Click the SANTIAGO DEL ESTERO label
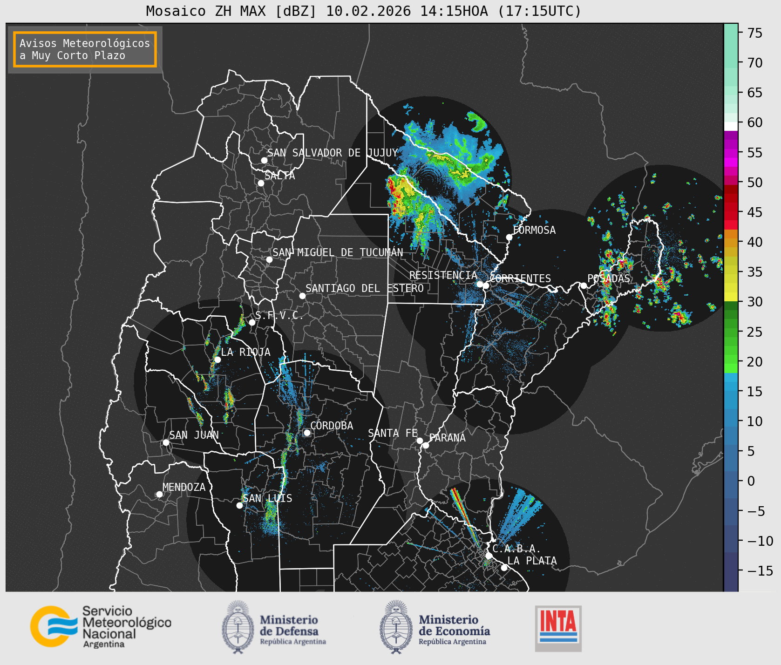The width and height of the screenshot is (781, 665). pos(365,288)
